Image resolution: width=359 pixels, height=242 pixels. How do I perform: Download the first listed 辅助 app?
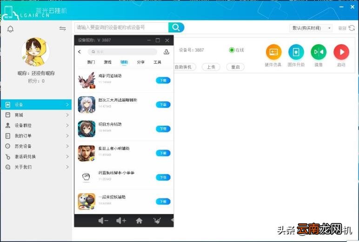163,80
